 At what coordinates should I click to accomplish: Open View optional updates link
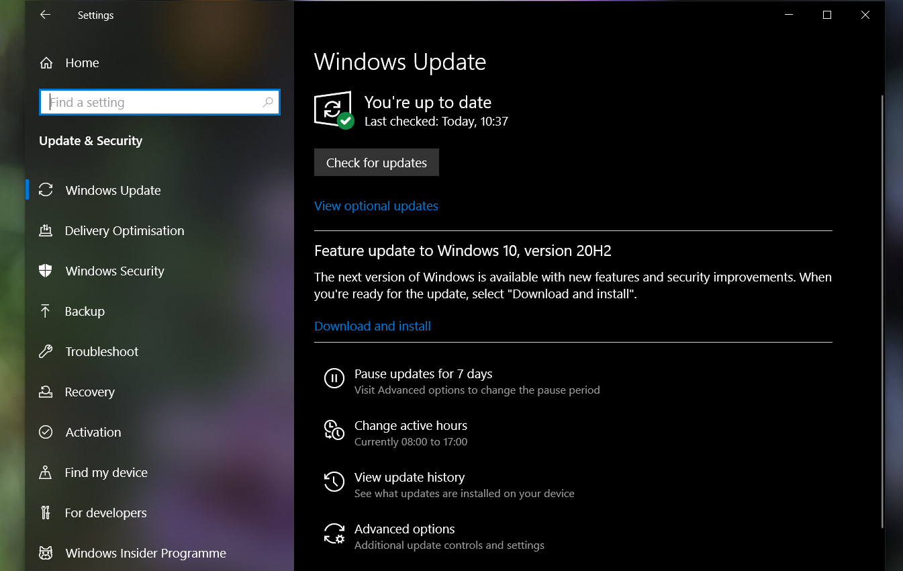pyautogui.click(x=376, y=206)
